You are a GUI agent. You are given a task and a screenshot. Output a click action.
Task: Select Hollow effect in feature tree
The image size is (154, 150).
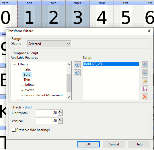29,85
